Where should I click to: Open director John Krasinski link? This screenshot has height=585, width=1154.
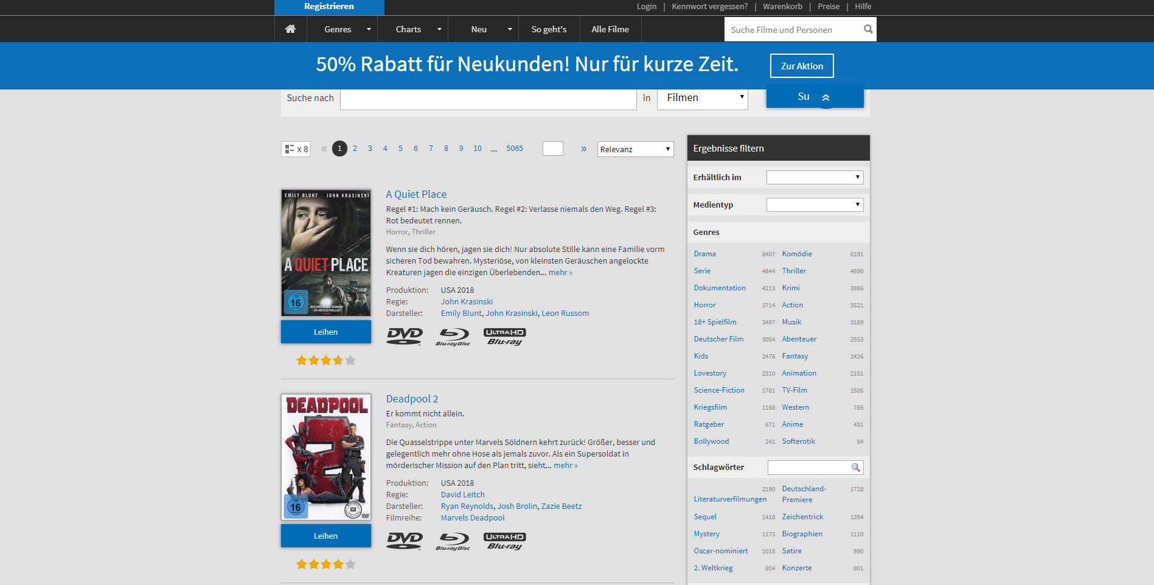pyautogui.click(x=467, y=301)
